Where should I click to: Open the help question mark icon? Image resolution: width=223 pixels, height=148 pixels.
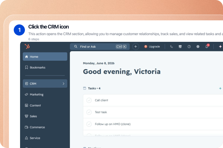pyautogui.click(x=189, y=47)
